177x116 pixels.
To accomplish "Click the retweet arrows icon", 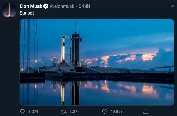I will click(x=63, y=112).
